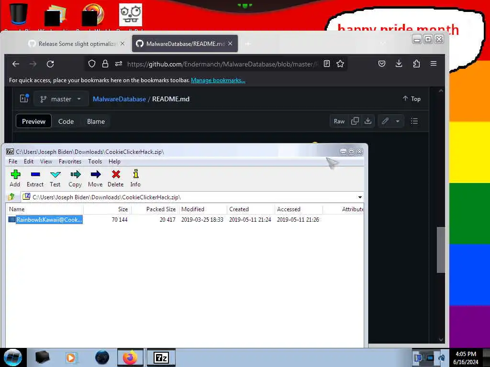Screen dimensions: 490x367
Task: Open the File menu in 7-Zip
Action: pos(13,162)
